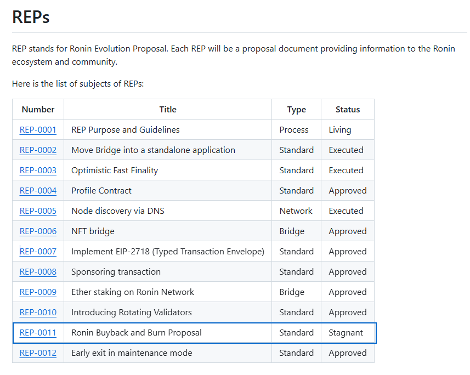Open the REP-0004 link
470x375 pixels.
click(x=38, y=191)
